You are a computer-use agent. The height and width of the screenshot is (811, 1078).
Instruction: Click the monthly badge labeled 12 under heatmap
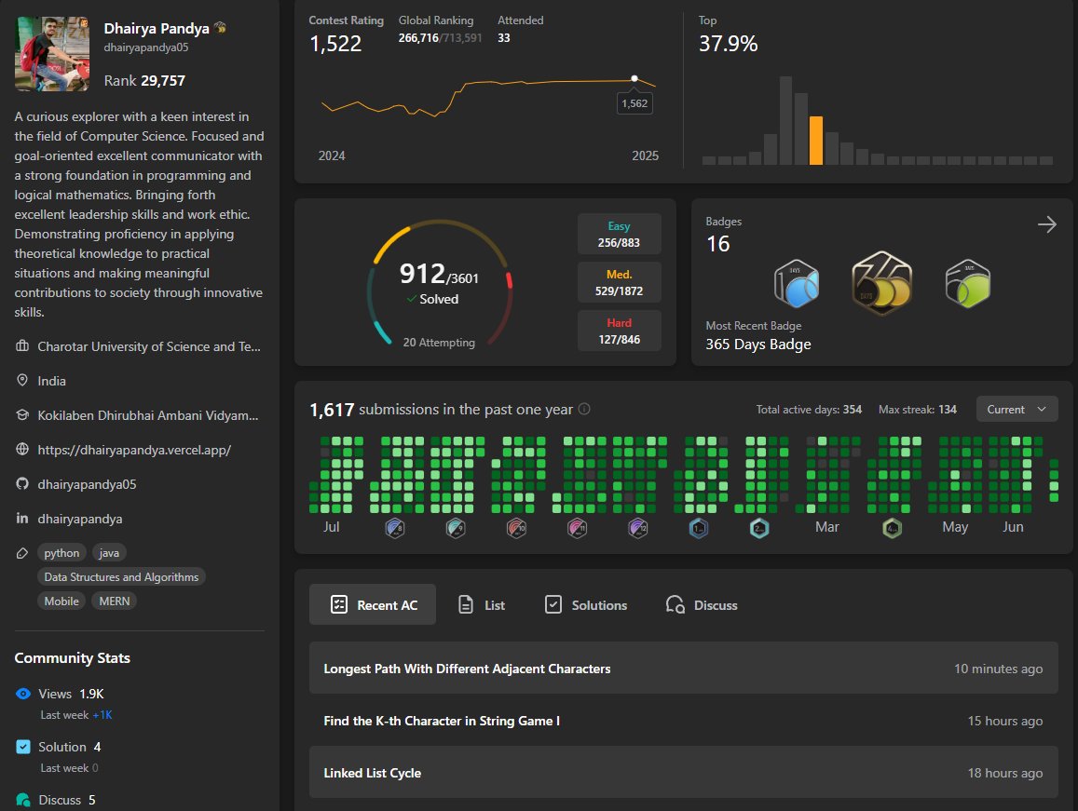pyautogui.click(x=638, y=528)
